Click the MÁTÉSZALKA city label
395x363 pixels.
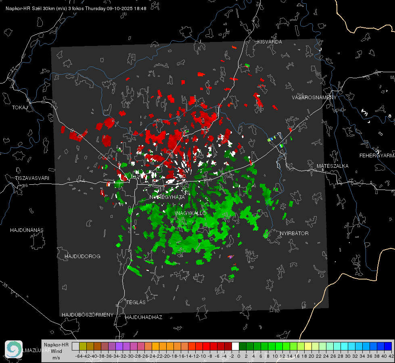tap(332, 166)
